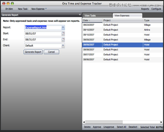Click the Project column header
This screenshot has width=164, height=132.
coord(123,20)
